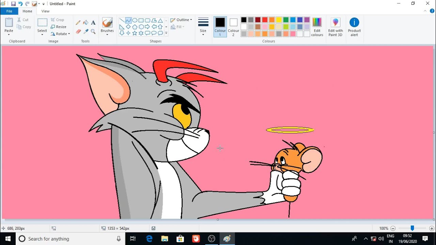Click the Windows Start button

coord(8,239)
